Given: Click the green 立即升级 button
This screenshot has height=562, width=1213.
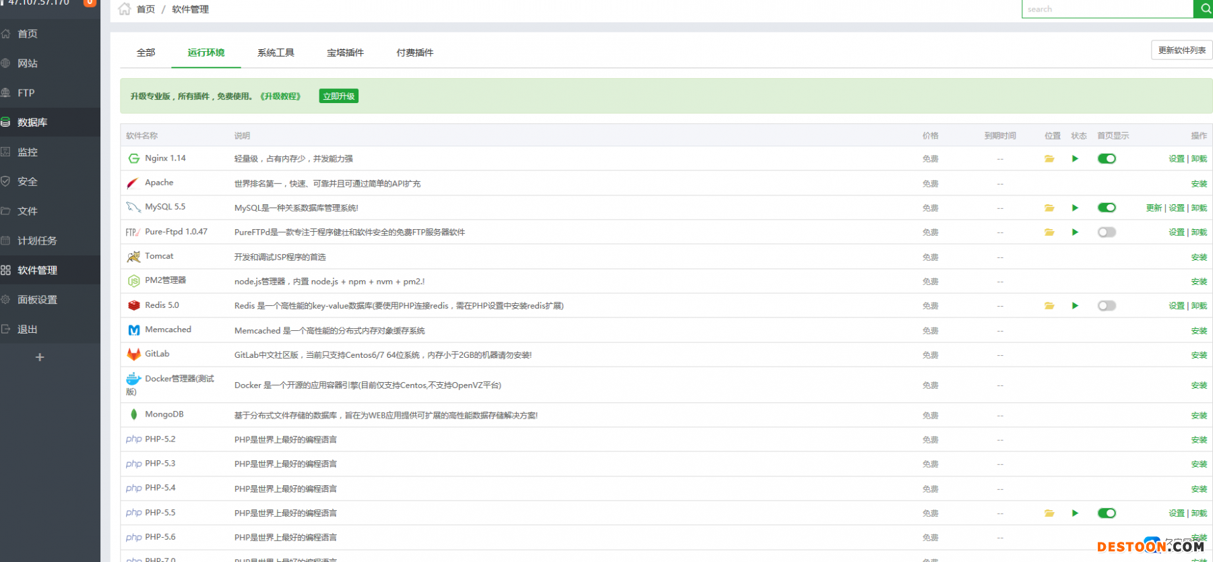Looking at the screenshot, I should click(x=338, y=96).
